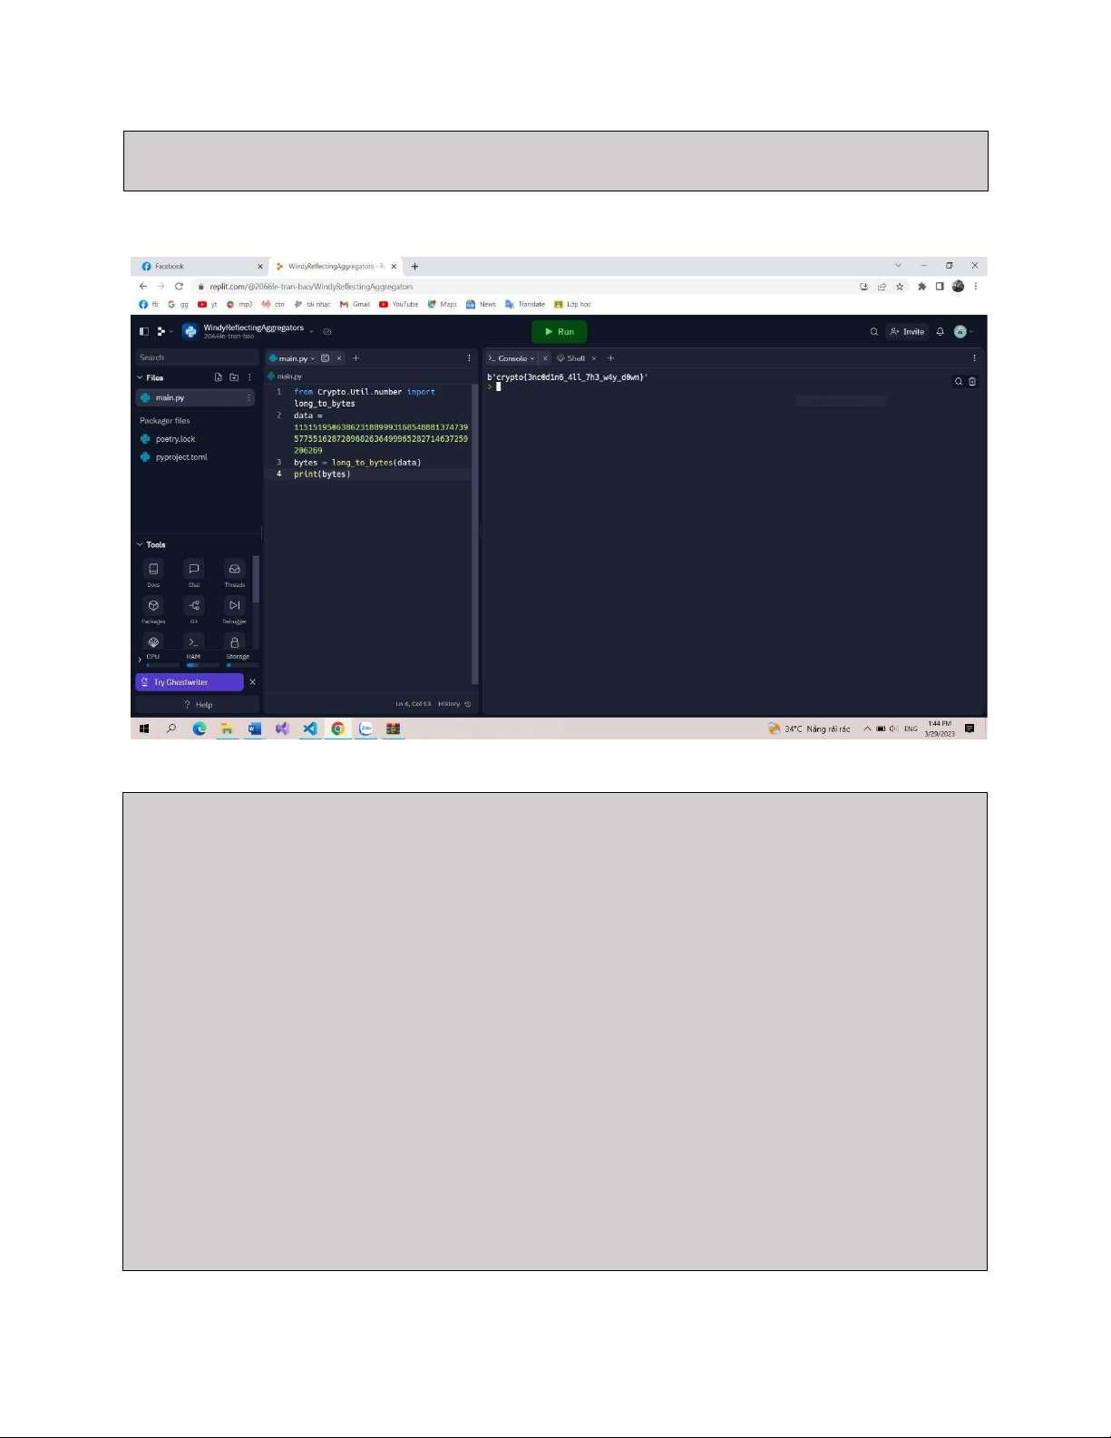This screenshot has width=1111, height=1438.
Task: Launch the Git tool
Action: (x=194, y=605)
